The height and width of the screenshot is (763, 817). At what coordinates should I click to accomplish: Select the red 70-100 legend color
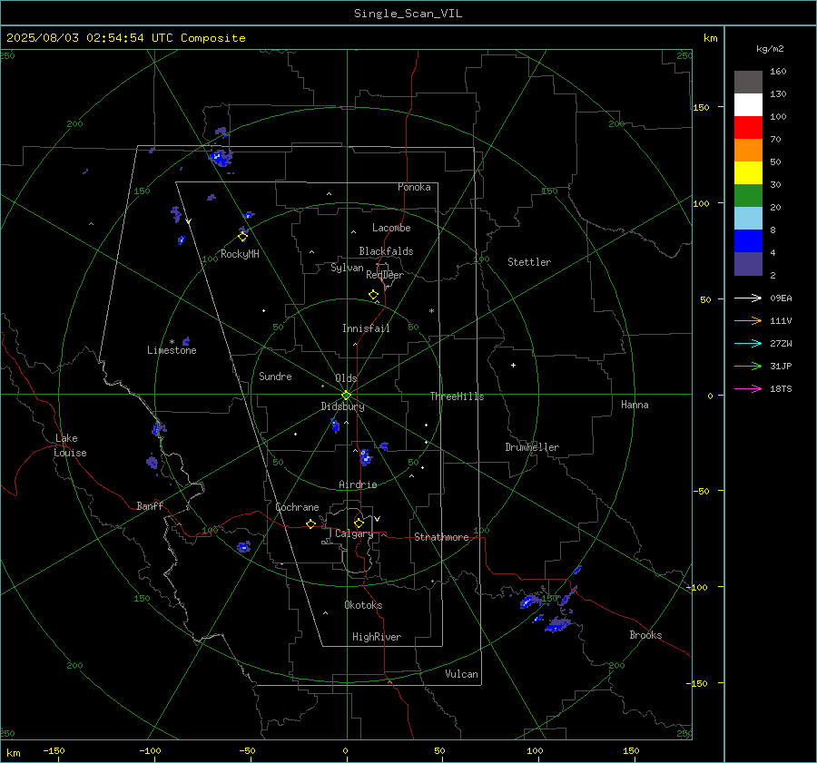[x=748, y=128]
